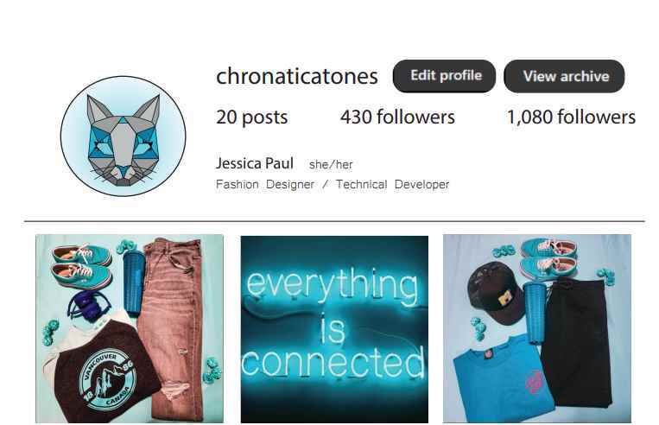Click the Technical Developer bio text
659x425 pixels.
click(392, 185)
